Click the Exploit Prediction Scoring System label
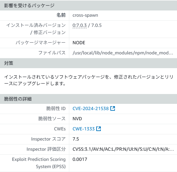Viewport: 177px width, 172px height. (39, 163)
